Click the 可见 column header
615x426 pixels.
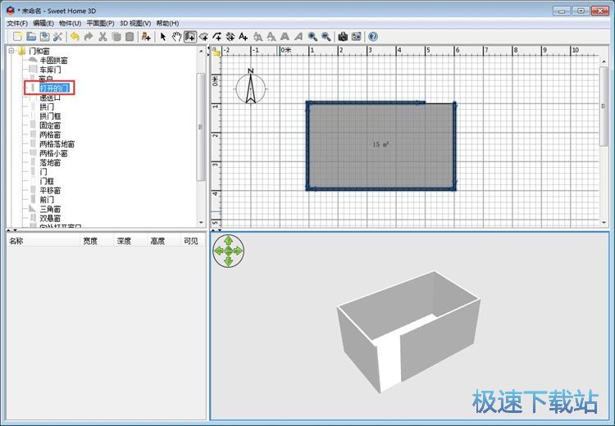pos(190,241)
